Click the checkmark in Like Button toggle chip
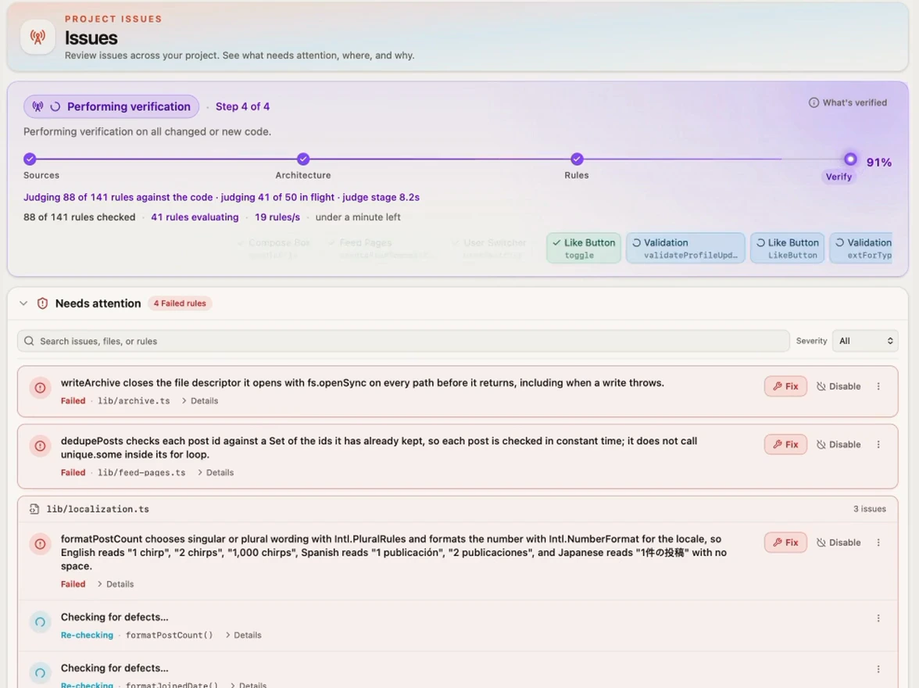 click(556, 243)
